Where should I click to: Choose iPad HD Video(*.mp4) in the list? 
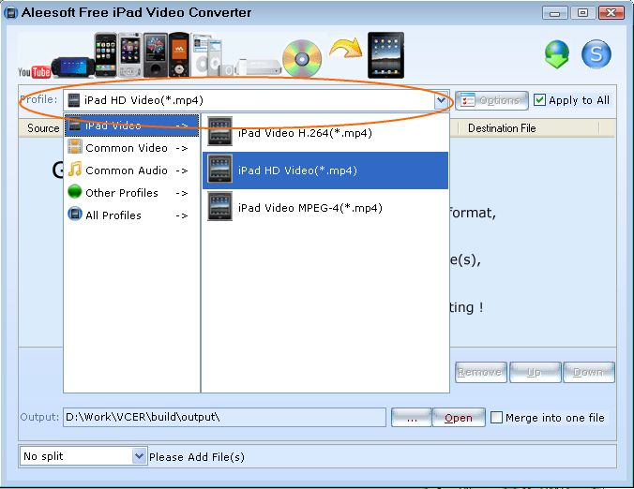click(x=325, y=170)
